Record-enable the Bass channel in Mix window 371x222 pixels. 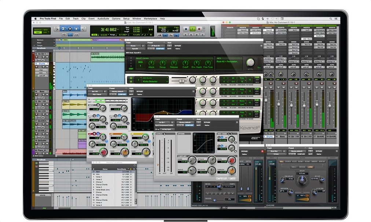(283, 84)
